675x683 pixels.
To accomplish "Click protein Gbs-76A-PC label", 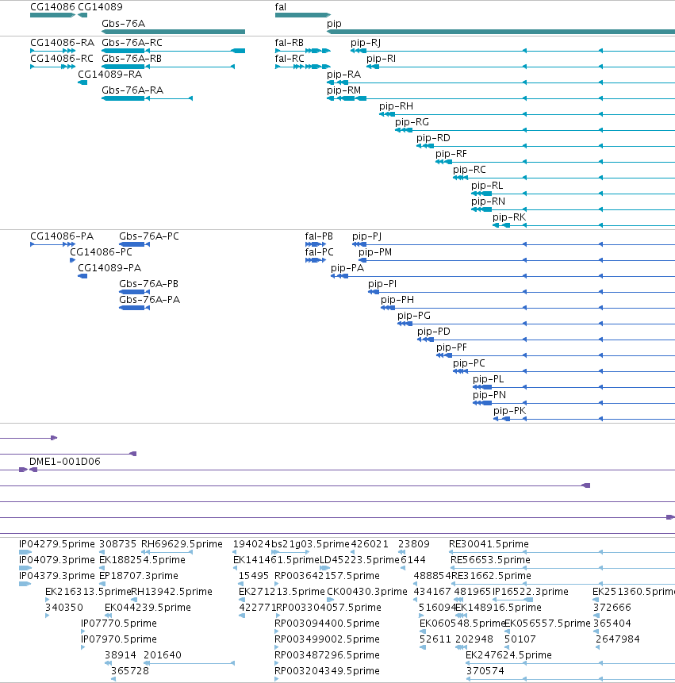I will [149, 236].
